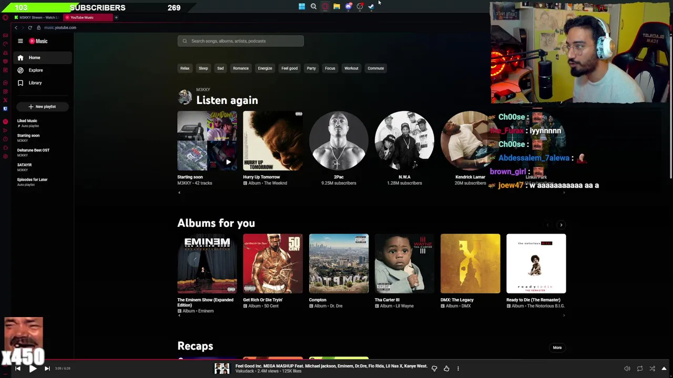The height and width of the screenshot is (378, 673).
Task: Select the Workout mood chip
Action: tap(351, 68)
